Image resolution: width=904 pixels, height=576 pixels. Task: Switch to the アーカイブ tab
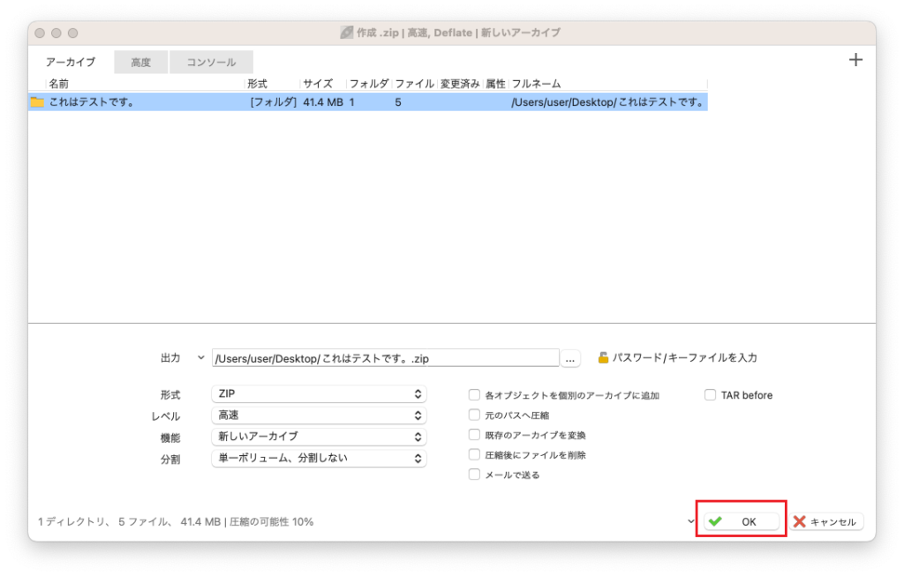(71, 63)
